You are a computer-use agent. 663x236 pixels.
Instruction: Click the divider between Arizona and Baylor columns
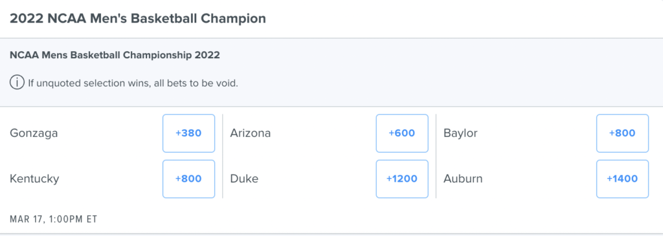pos(436,156)
